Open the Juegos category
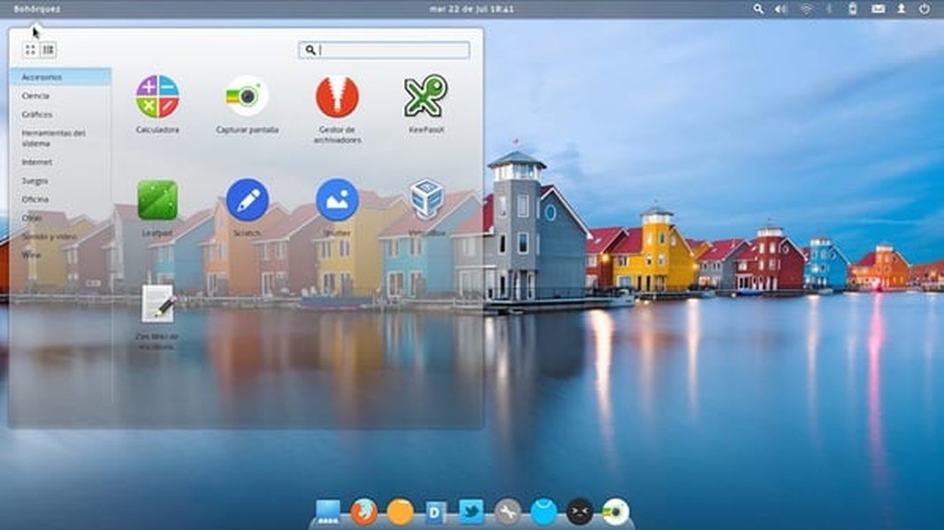 [x=34, y=181]
